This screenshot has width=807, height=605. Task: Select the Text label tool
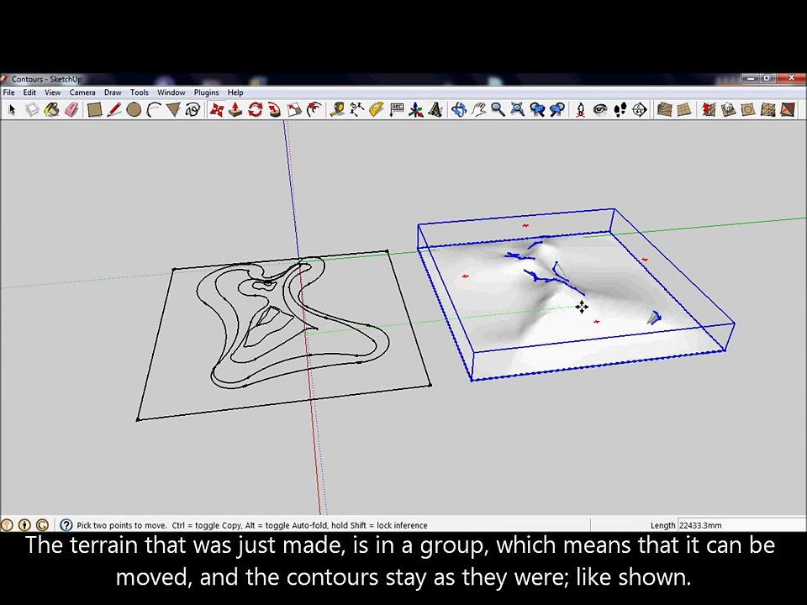[x=396, y=109]
